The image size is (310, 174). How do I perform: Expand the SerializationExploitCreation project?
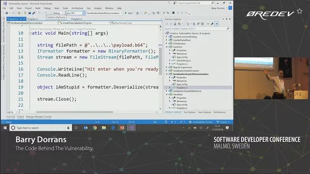point(167,71)
